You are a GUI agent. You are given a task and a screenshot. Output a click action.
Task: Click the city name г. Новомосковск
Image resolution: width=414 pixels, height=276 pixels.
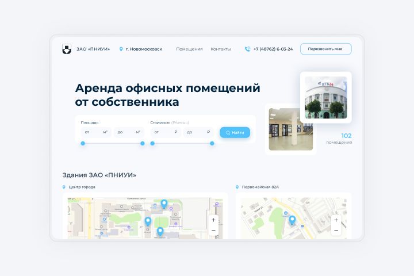(x=144, y=49)
